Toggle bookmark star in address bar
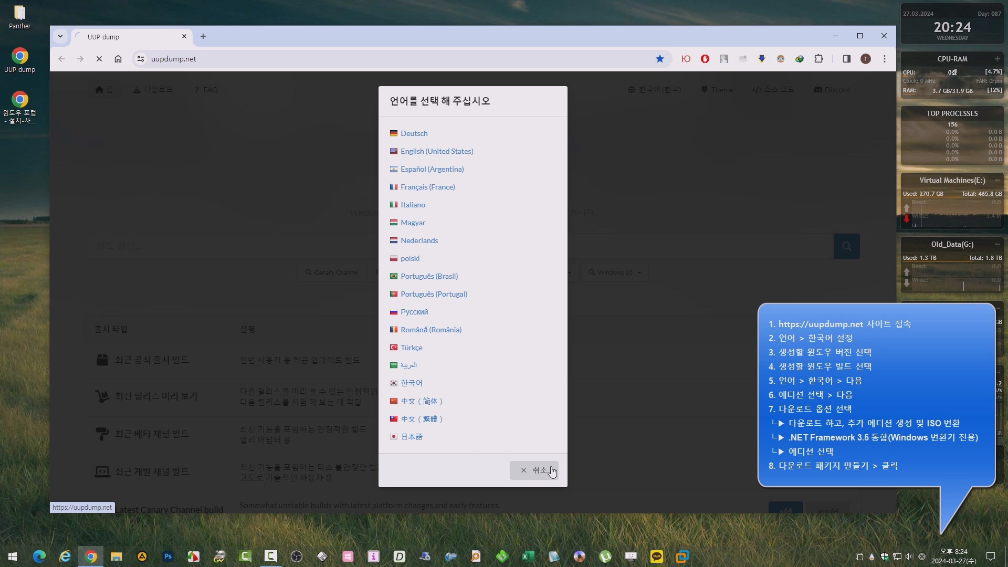Screen dimensions: 1008x567 point(660,59)
